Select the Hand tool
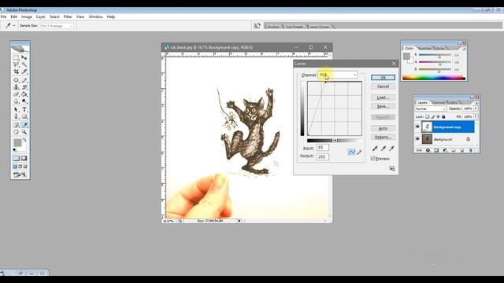 pyautogui.click(x=16, y=132)
